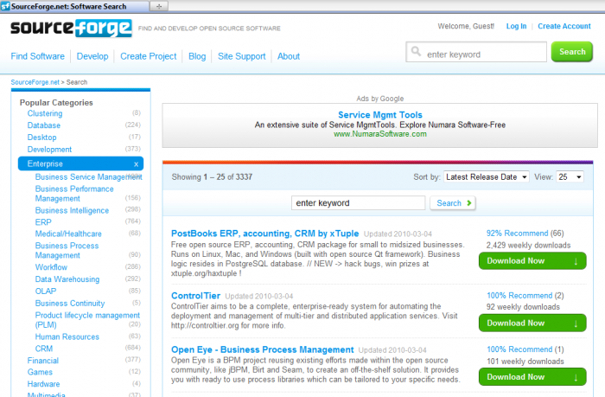This screenshot has width=605, height=397.
Task: Open Business Intelligence subcategory
Action: pyautogui.click(x=72, y=210)
